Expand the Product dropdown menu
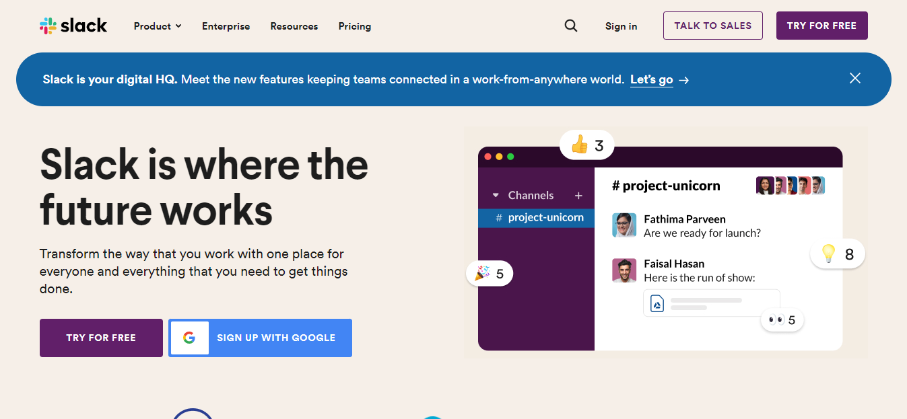 pos(158,26)
